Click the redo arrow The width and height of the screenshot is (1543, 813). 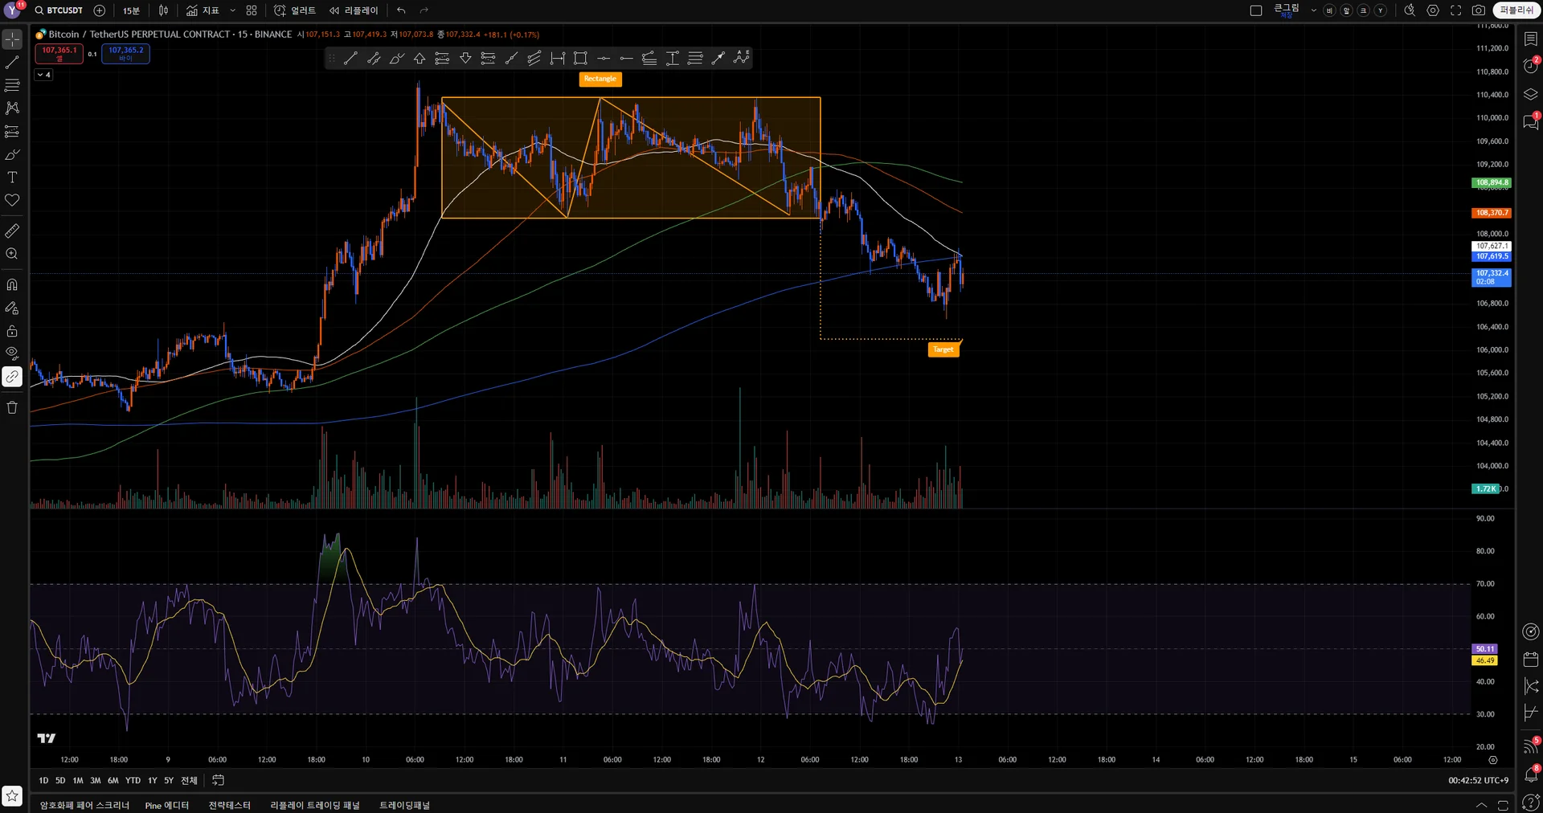tap(424, 10)
